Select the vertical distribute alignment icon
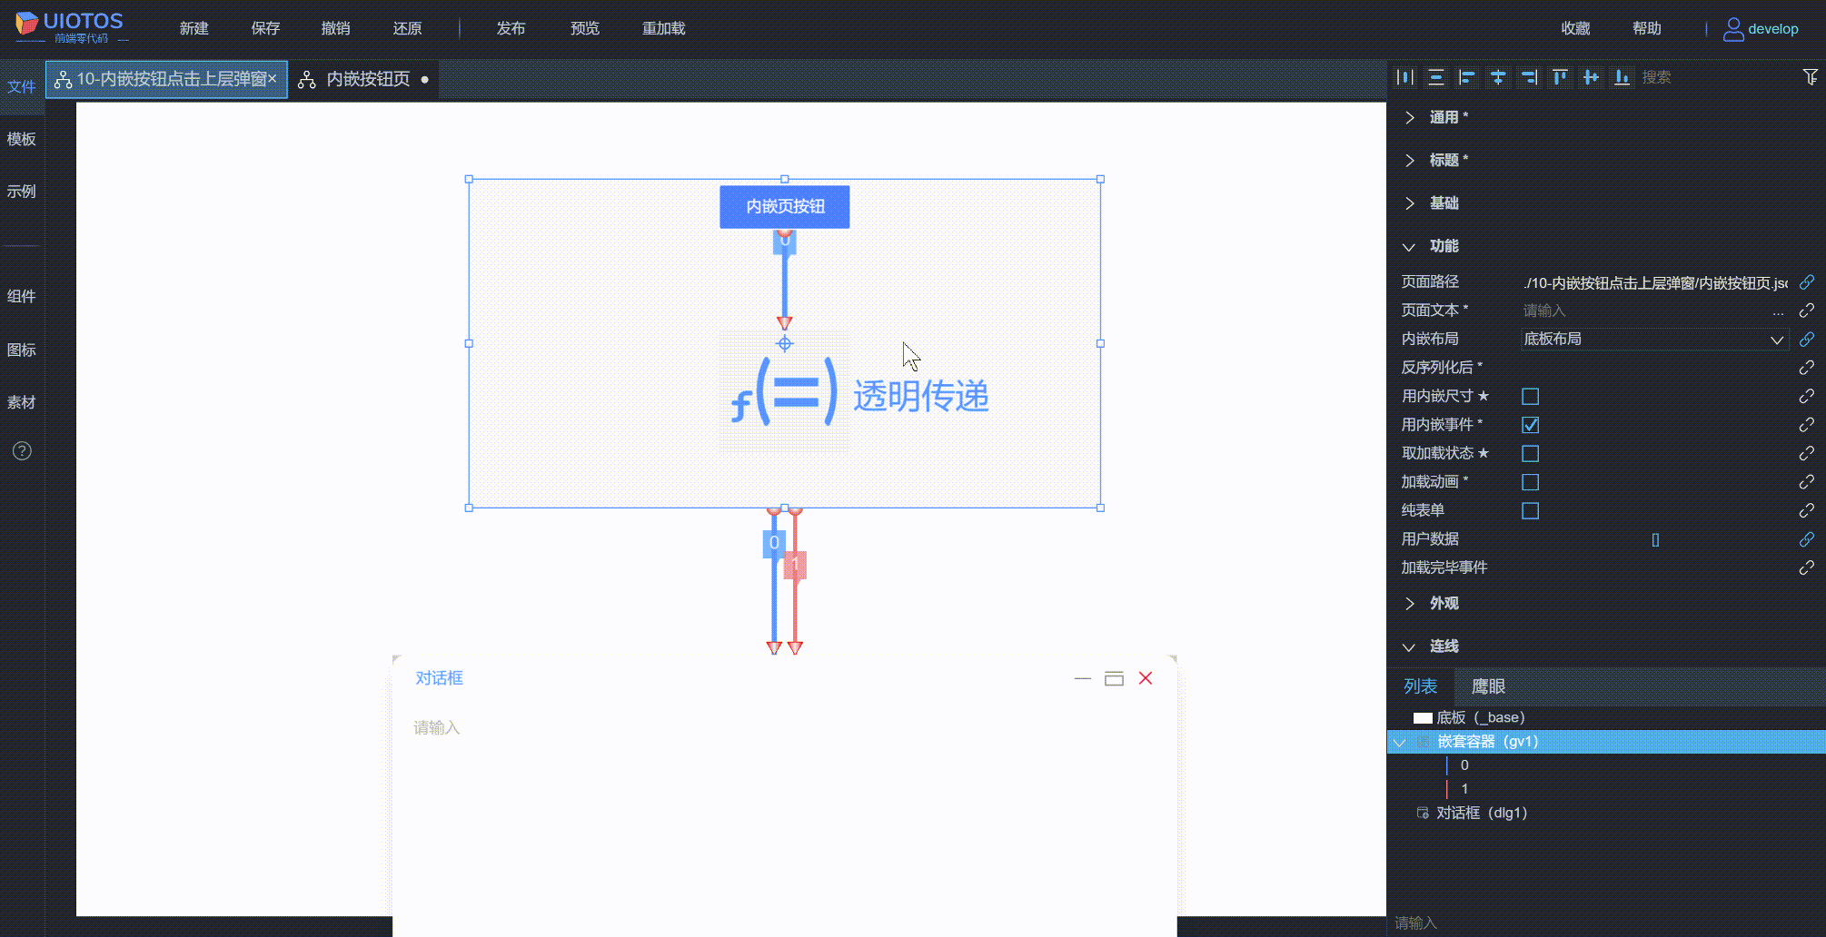The width and height of the screenshot is (1826, 937). click(x=1435, y=77)
